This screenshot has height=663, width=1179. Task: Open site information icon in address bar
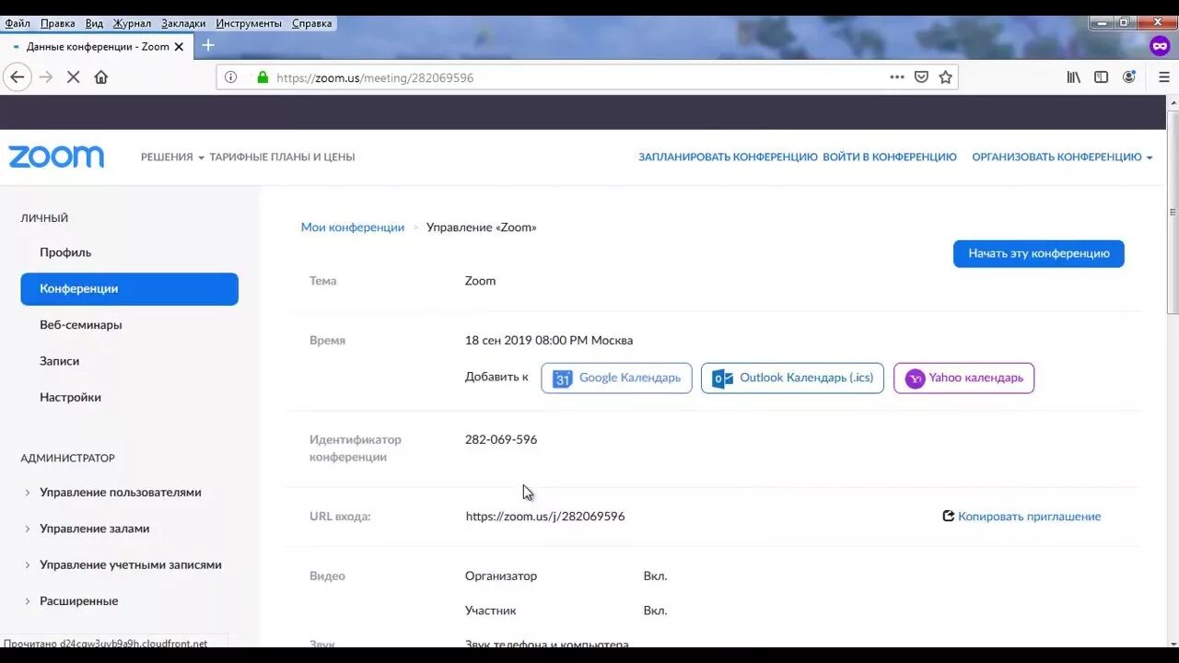coord(231,77)
